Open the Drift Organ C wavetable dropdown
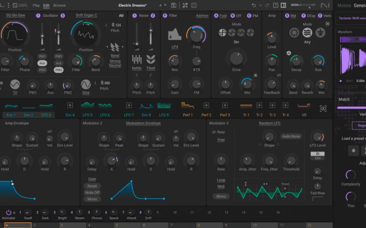This screenshot has height=228, width=366. coord(86,15)
